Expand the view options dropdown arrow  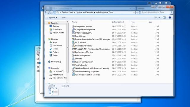[159, 18]
